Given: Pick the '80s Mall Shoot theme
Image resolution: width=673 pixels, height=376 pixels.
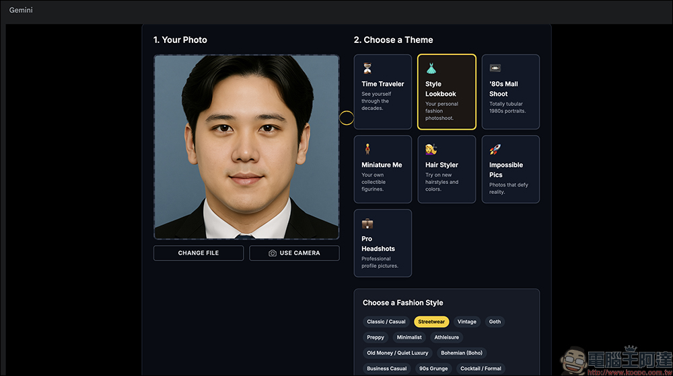Looking at the screenshot, I should coord(511,91).
